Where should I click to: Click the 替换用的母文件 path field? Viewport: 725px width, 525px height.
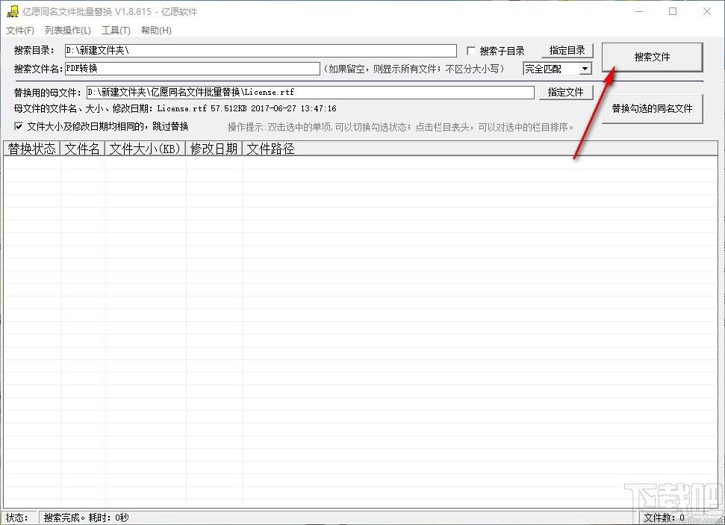311,93
